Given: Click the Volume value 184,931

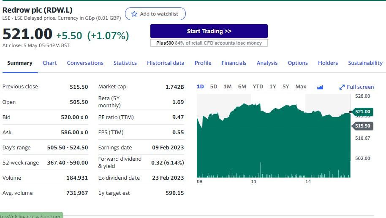Looking at the screenshot, I should coord(77,178).
